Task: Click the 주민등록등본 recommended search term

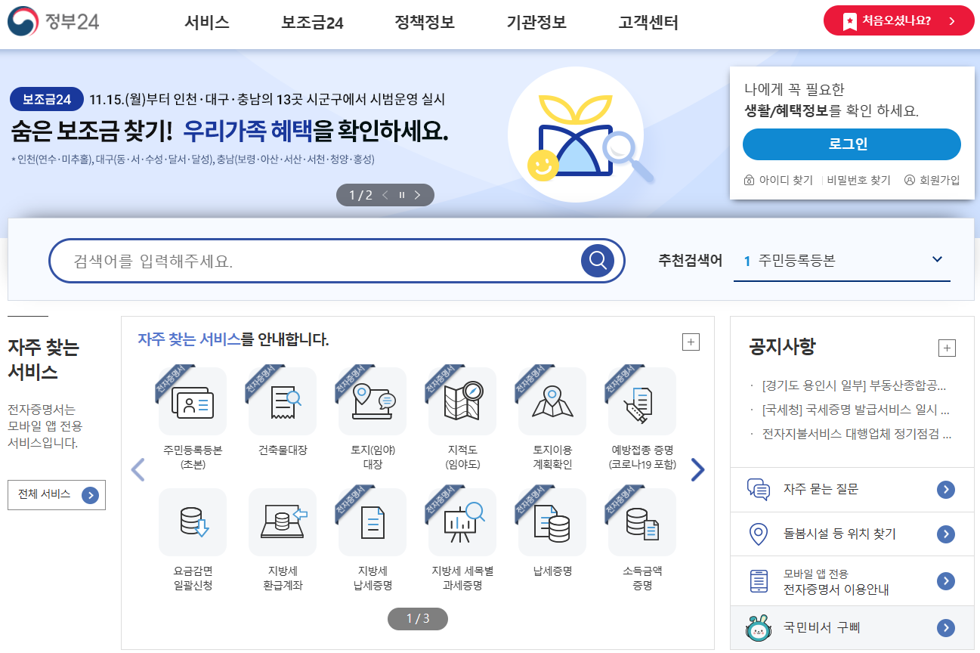Action: point(797,261)
